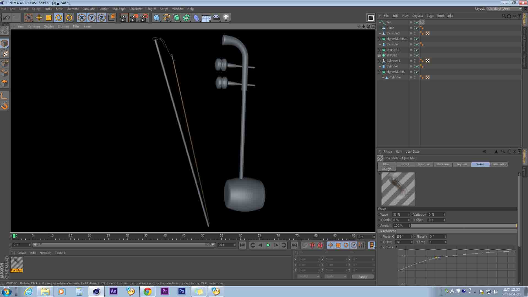Expand the 조임개1.1 tree item
This screenshot has height=297, width=528.
[379, 50]
